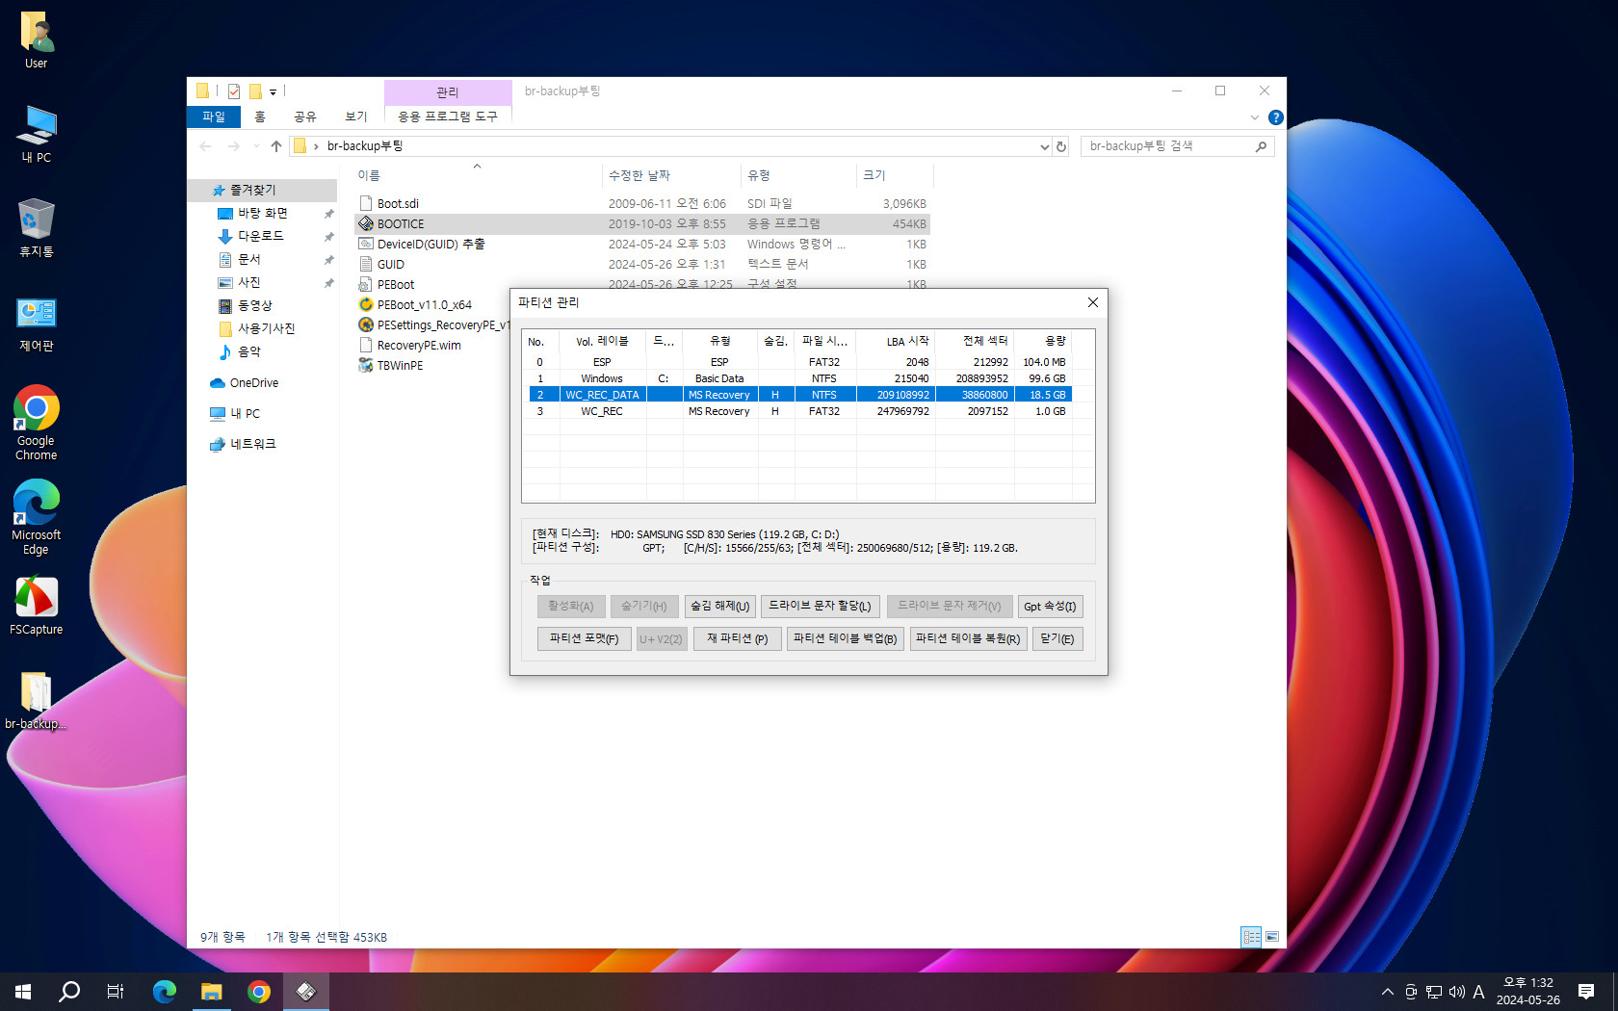1618x1011 pixels.
Task: Open the 제어판 control panel desktop icon
Action: point(37,324)
